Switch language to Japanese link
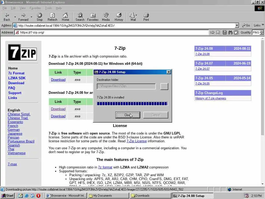 tap(15, 133)
